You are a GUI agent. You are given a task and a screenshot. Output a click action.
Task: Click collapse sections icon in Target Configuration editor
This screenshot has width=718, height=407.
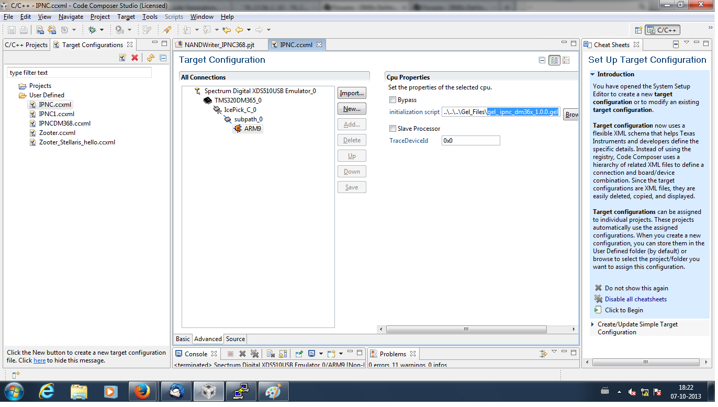[542, 60]
